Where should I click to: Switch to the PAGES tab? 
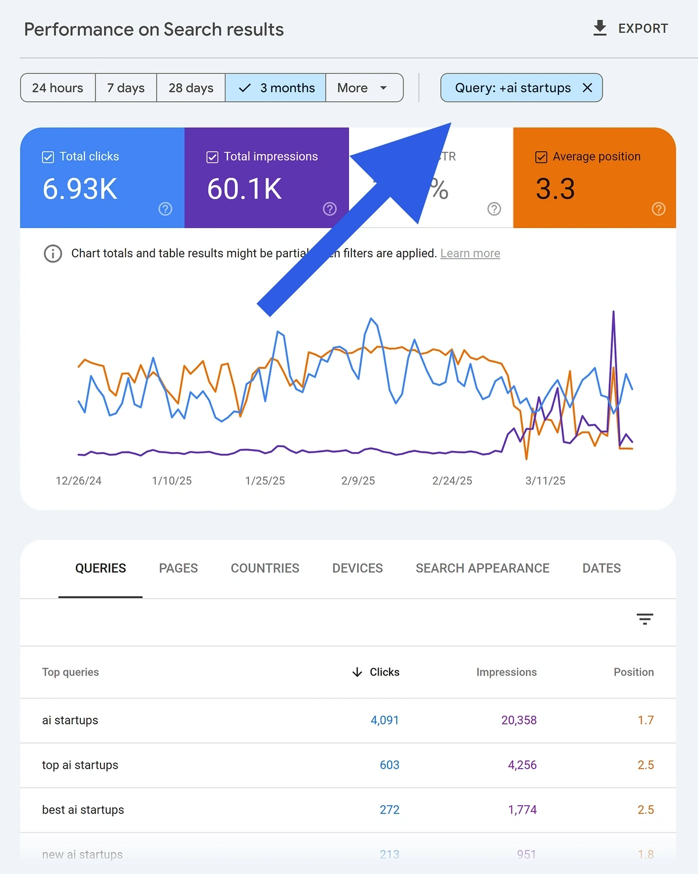(x=178, y=569)
